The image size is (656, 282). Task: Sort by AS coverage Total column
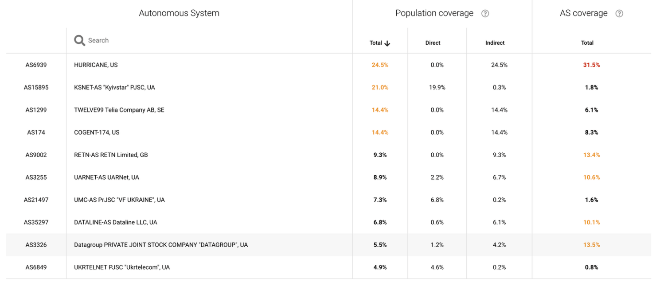pos(587,43)
